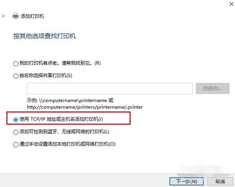Choose radio 添加可检测到蓝牙、无线或网络的打印机(L)
The height and width of the screenshot is (187, 235).
point(16,132)
